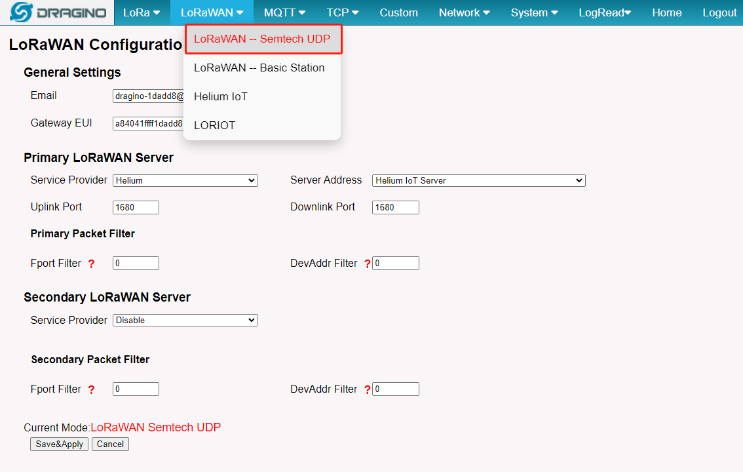Click Primary DevAddr Filter input
The image size is (743, 472).
pos(396,264)
